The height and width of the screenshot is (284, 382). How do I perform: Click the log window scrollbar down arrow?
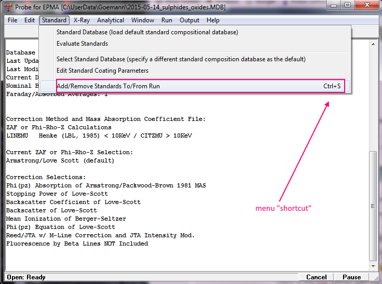click(x=373, y=266)
